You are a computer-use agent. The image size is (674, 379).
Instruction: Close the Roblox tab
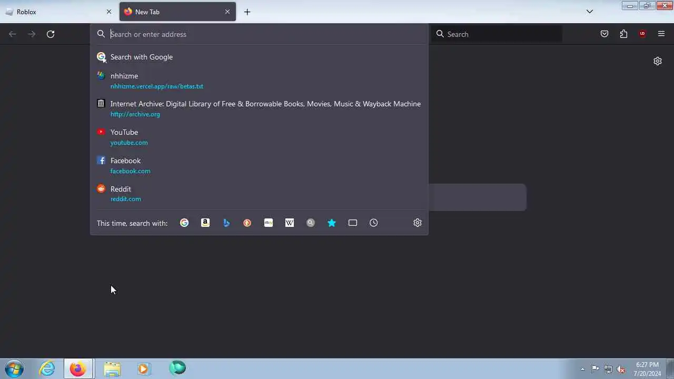[109, 12]
